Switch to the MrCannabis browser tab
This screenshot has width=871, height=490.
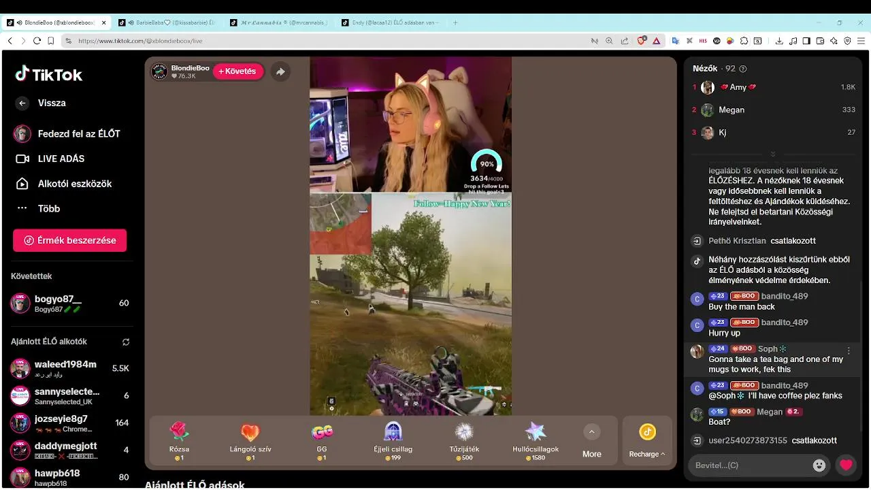279,22
